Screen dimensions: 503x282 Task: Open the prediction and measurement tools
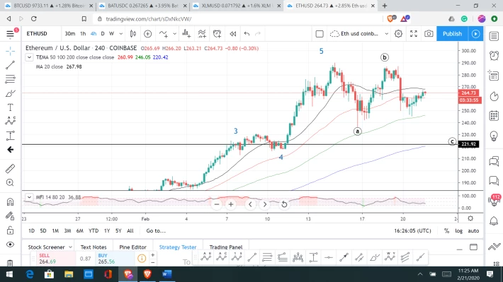(x=10, y=136)
